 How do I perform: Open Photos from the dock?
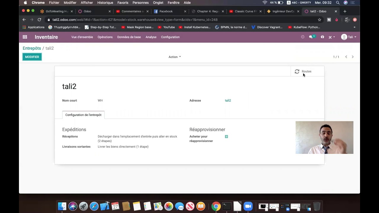169,206
